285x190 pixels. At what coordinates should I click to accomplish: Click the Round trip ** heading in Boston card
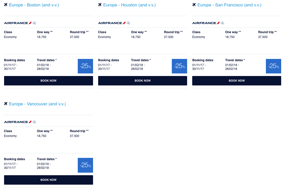(79, 32)
